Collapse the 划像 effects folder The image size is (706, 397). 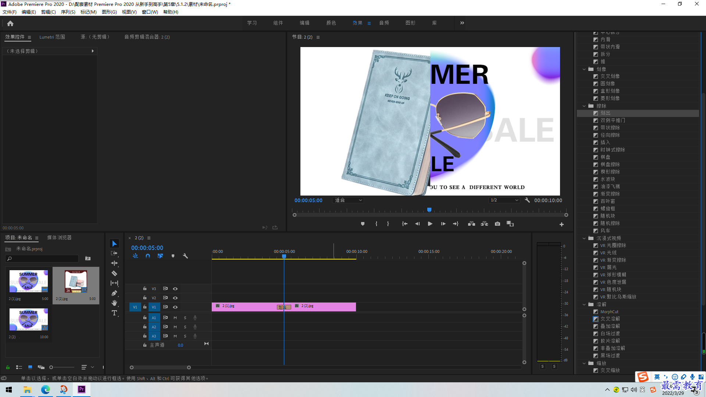click(584, 69)
